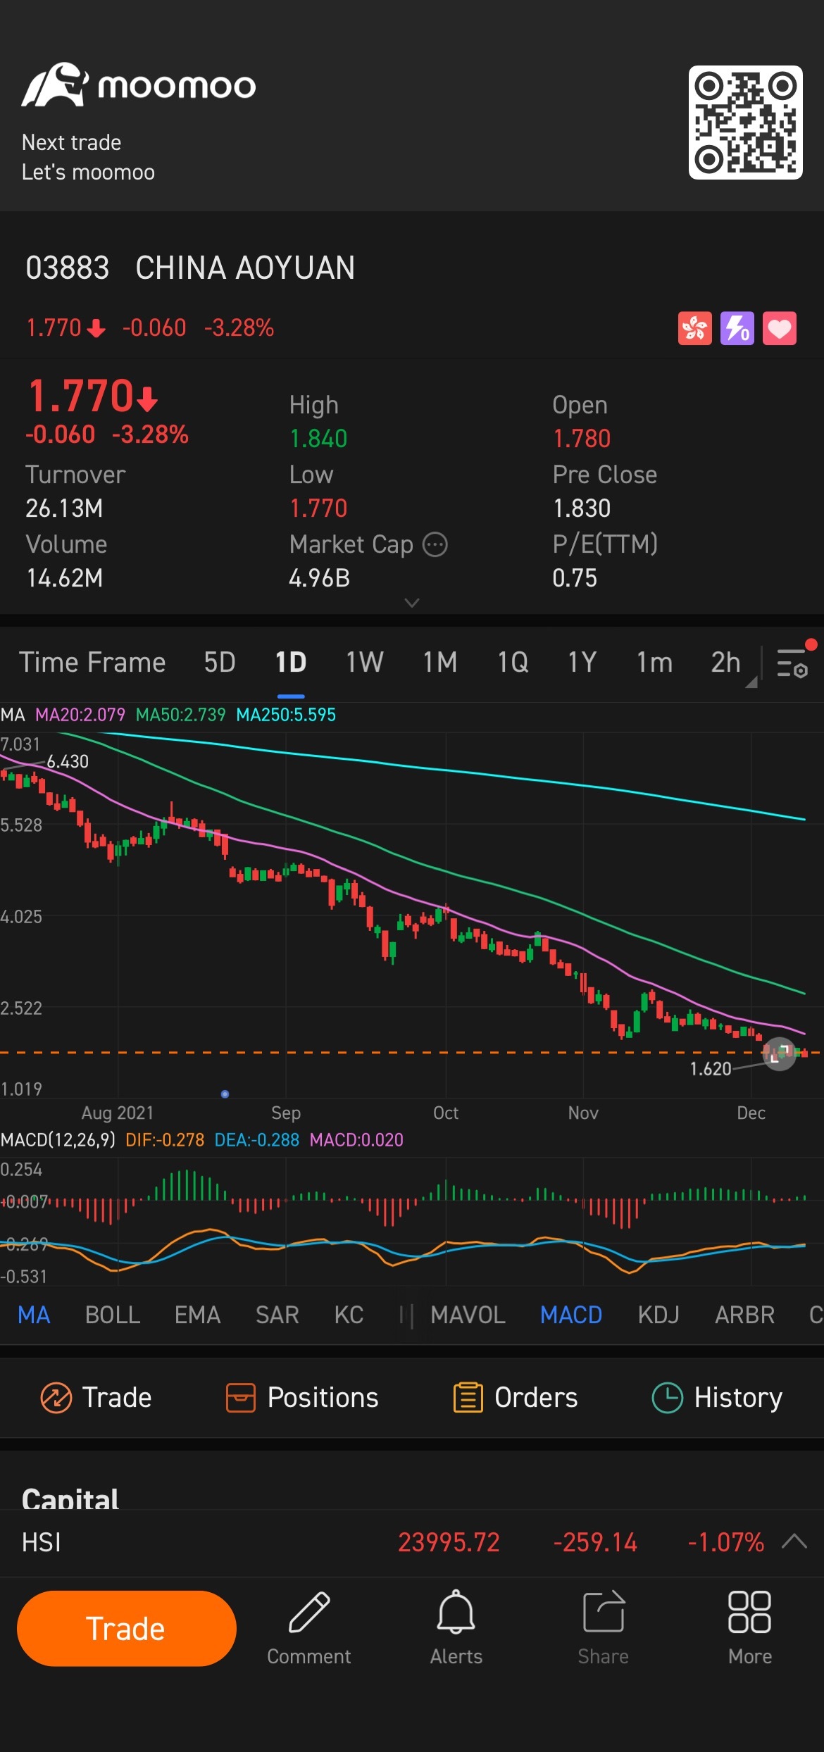Image resolution: width=824 pixels, height=1752 pixels.
Task: Tap the blue event dot on chart
Action: 225,1094
